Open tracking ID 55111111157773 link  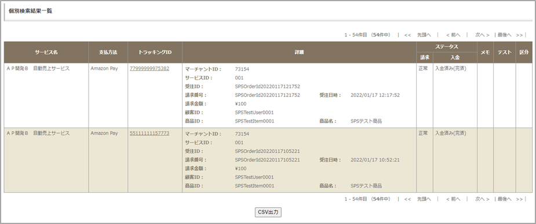point(150,133)
